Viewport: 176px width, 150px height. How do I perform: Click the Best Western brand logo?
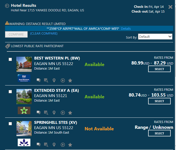coord(24,78)
